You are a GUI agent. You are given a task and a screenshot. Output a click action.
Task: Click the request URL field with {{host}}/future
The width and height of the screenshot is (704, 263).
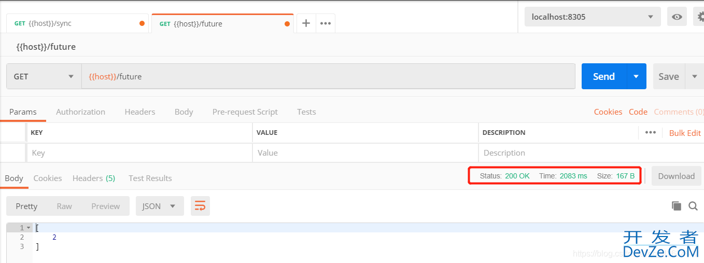click(x=328, y=76)
